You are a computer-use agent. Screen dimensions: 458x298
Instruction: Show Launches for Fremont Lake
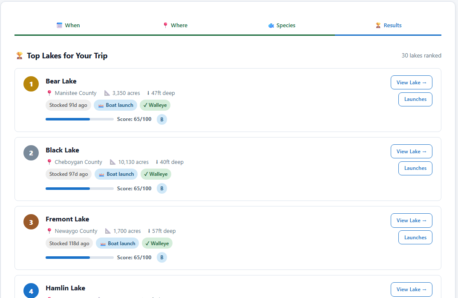[x=415, y=238]
